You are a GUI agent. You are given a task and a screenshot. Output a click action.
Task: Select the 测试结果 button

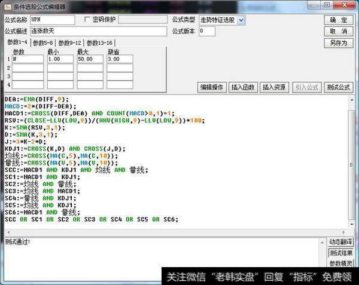340,253
